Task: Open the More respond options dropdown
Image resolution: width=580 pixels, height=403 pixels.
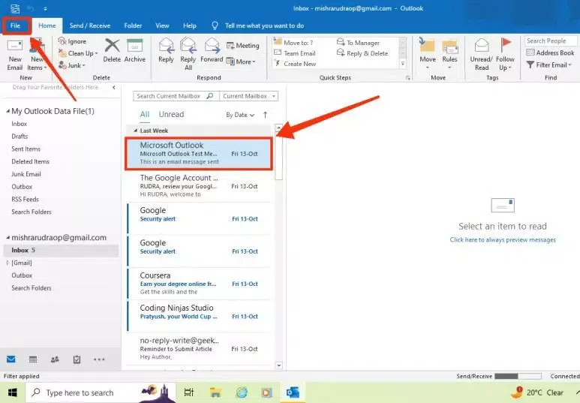Action: pos(241,62)
